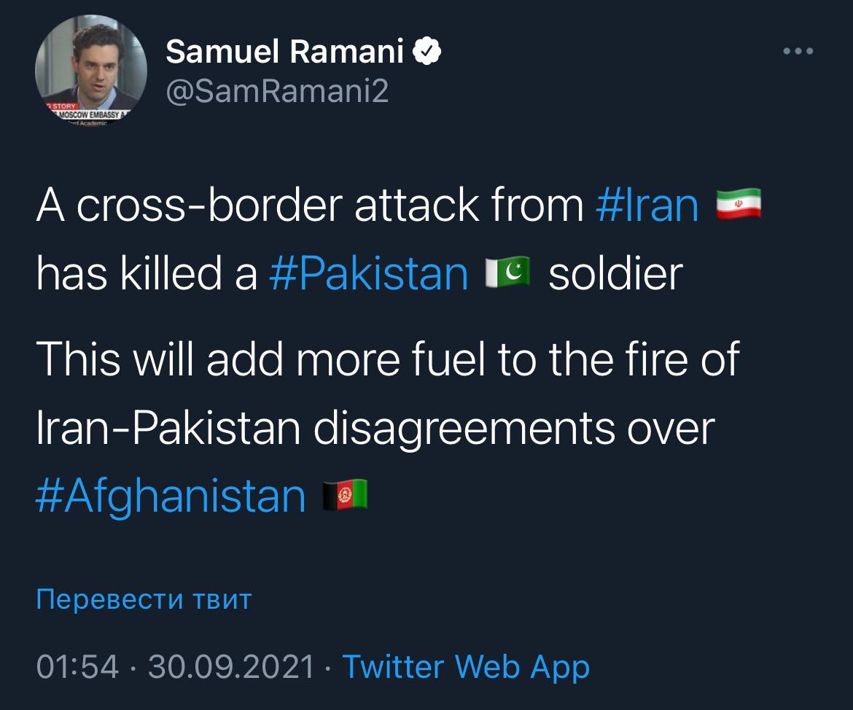Open the #Iran hashtag

[x=647, y=206]
